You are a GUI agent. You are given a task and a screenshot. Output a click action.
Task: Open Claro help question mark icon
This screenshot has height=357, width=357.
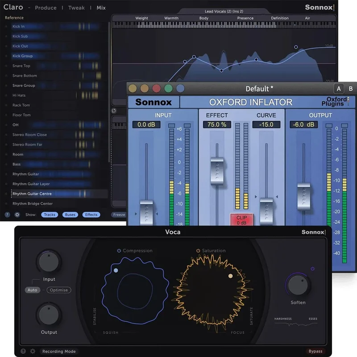pos(7,215)
